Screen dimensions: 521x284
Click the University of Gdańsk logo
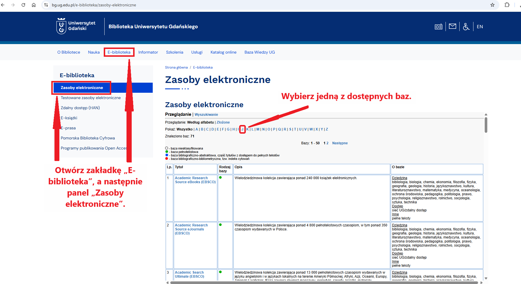coord(76,26)
